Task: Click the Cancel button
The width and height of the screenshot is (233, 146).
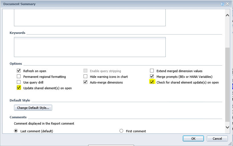Action: click(x=217, y=139)
